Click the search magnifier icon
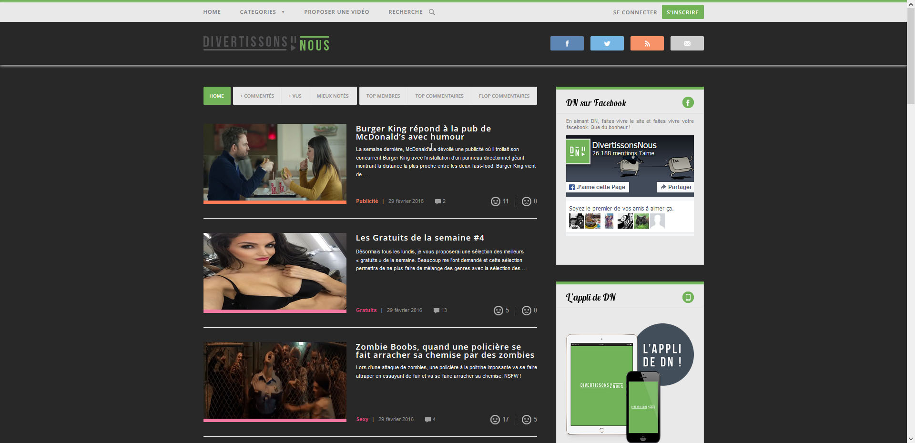Viewport: 915px width, 443px height. point(432,12)
